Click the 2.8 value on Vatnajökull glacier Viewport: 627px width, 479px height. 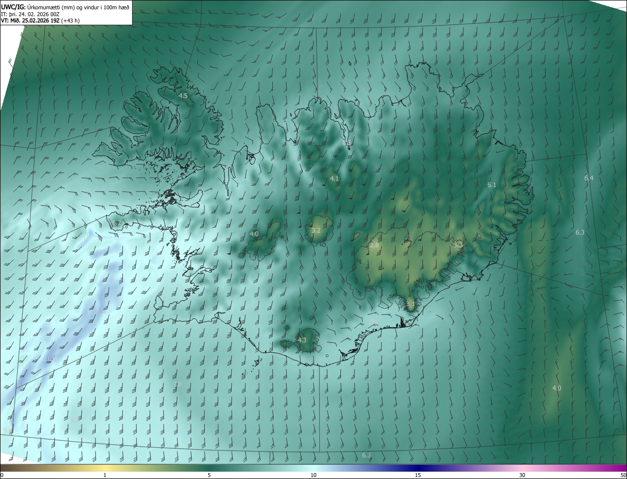point(374,245)
